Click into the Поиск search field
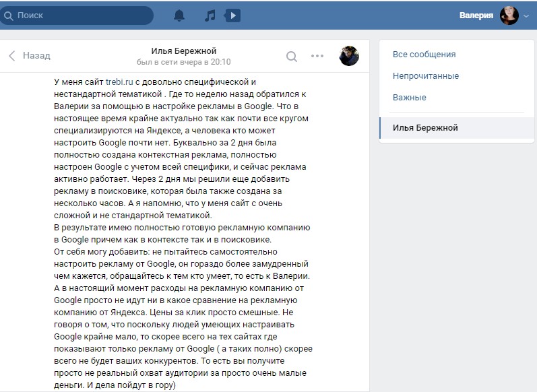 77,15
